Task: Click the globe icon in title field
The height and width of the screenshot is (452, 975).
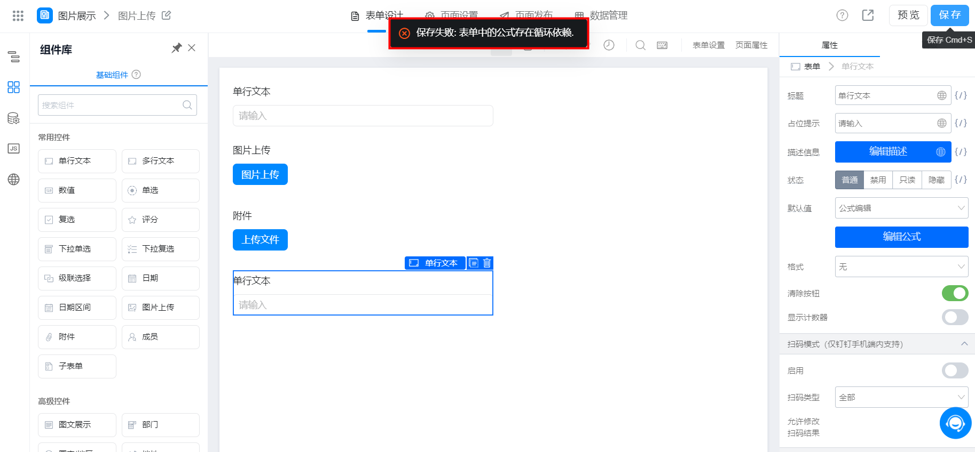Action: coord(942,95)
